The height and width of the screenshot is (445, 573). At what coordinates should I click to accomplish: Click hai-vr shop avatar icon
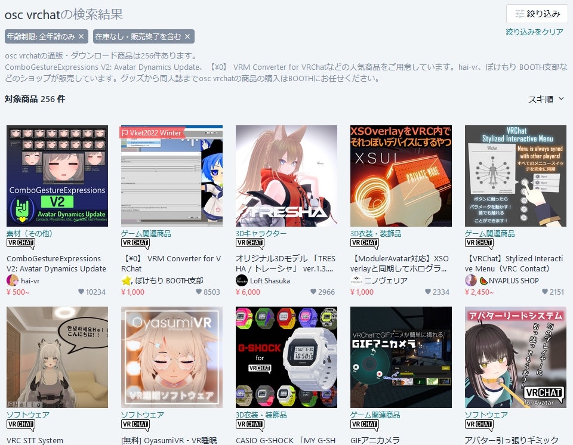[x=13, y=280]
